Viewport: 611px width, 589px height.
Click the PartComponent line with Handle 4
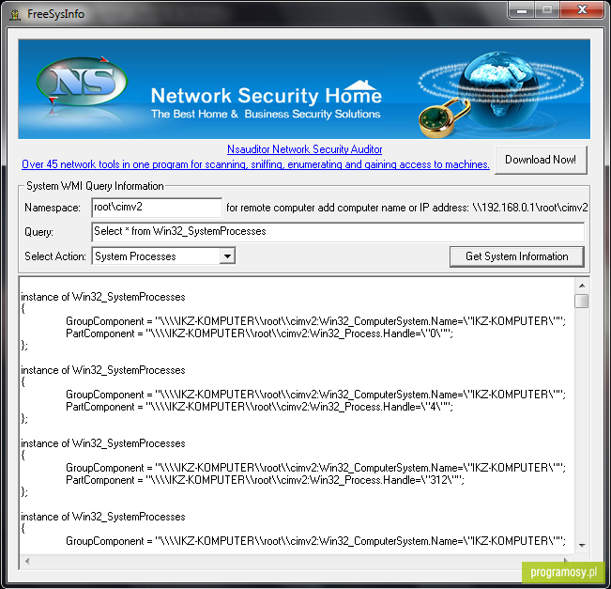(259, 407)
